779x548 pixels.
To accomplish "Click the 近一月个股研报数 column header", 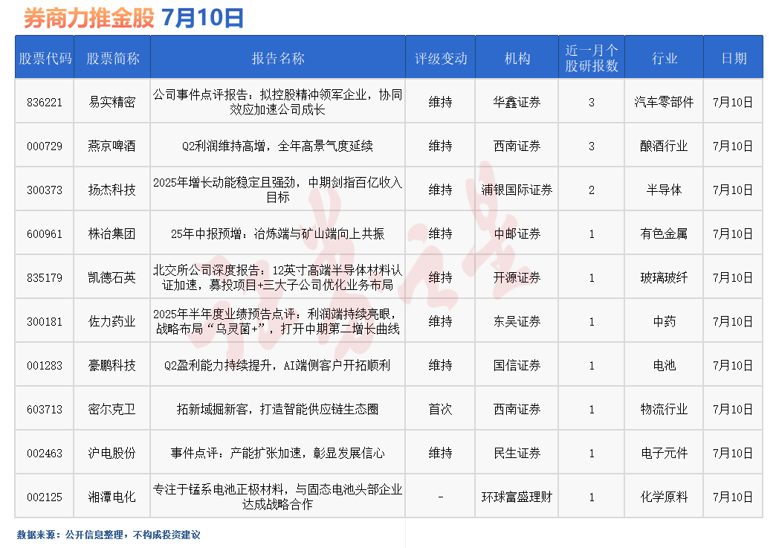I will [x=591, y=58].
